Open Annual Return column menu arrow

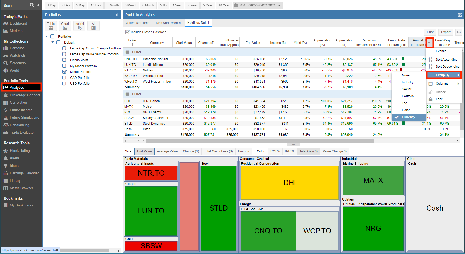pyautogui.click(x=429, y=43)
